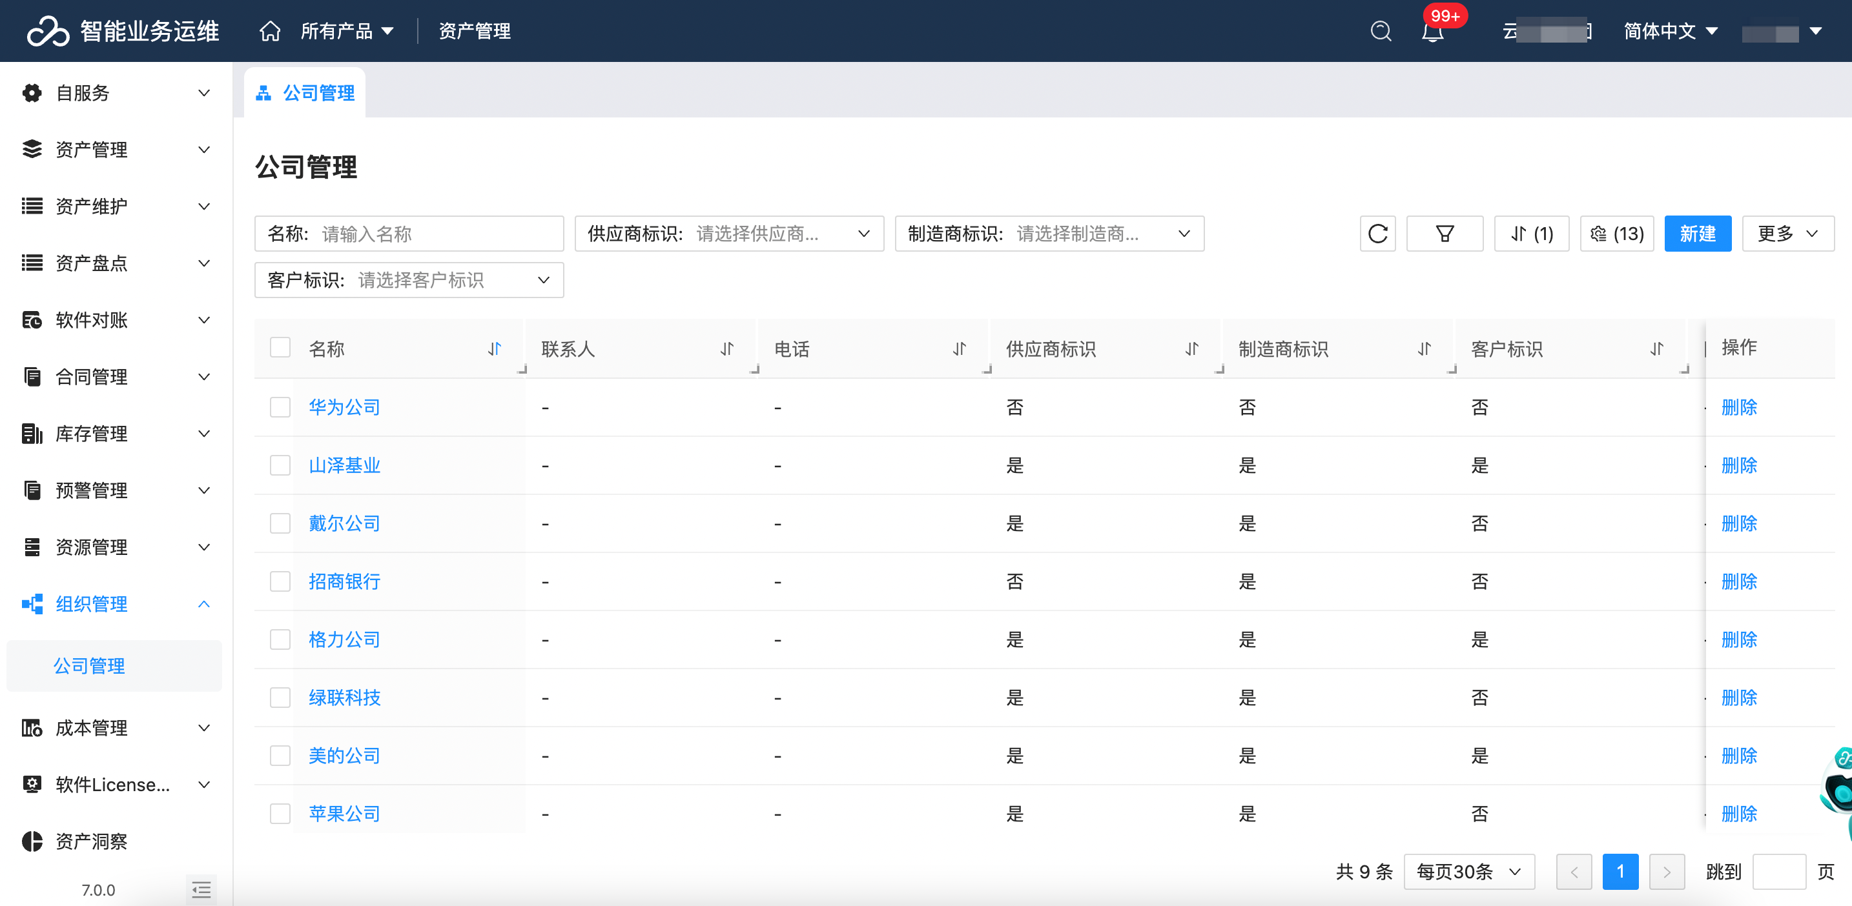Screen dimensions: 1852x906
Task: Go to home via the house icon
Action: 270,31
